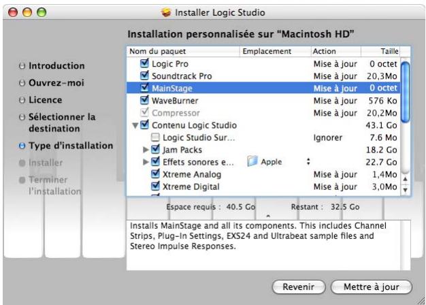Screen dimensions: 426x305
Task: Click the Espace requis 40.5 Go label
Action: point(211,207)
